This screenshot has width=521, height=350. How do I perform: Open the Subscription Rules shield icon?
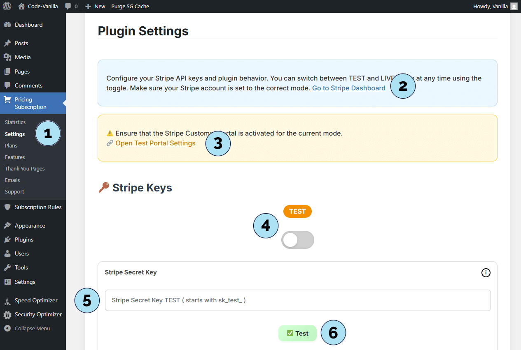[7, 207]
